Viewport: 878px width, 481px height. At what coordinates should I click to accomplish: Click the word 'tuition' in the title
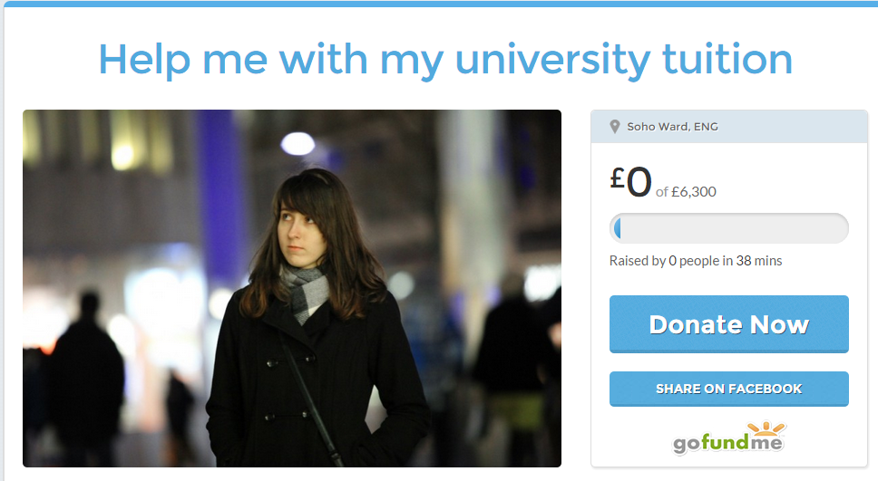click(x=727, y=59)
